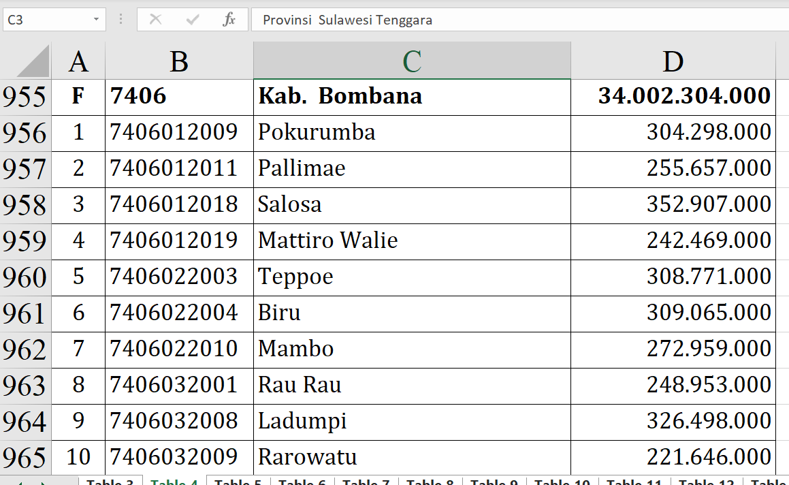Viewport: 789px width, 485px height.
Task: Select row header 960
Action: coord(25,277)
